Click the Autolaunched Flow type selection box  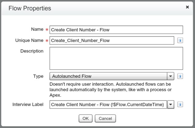tap(108, 76)
